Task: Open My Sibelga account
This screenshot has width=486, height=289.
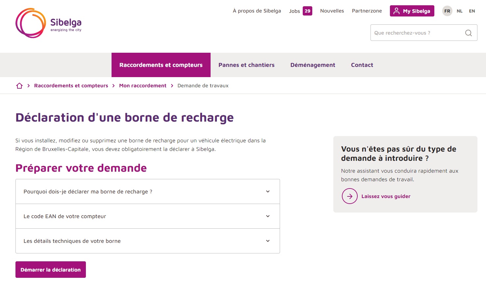Action: pyautogui.click(x=412, y=11)
